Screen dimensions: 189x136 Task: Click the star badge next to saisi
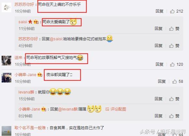tap(30, 22)
